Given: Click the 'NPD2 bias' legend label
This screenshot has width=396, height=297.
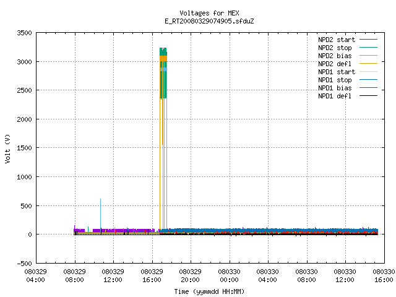Looking at the screenshot, I should [x=335, y=56].
